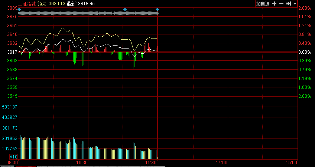Click the minus zoom-out icon
Image resolution: width=315 pixels, height=167 pixels.
(281, 4)
